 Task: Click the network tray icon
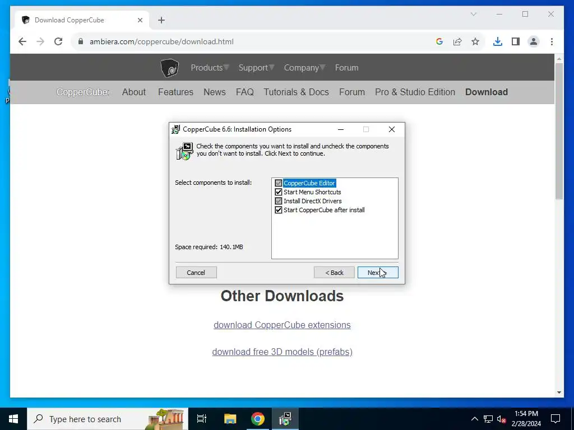click(488, 419)
